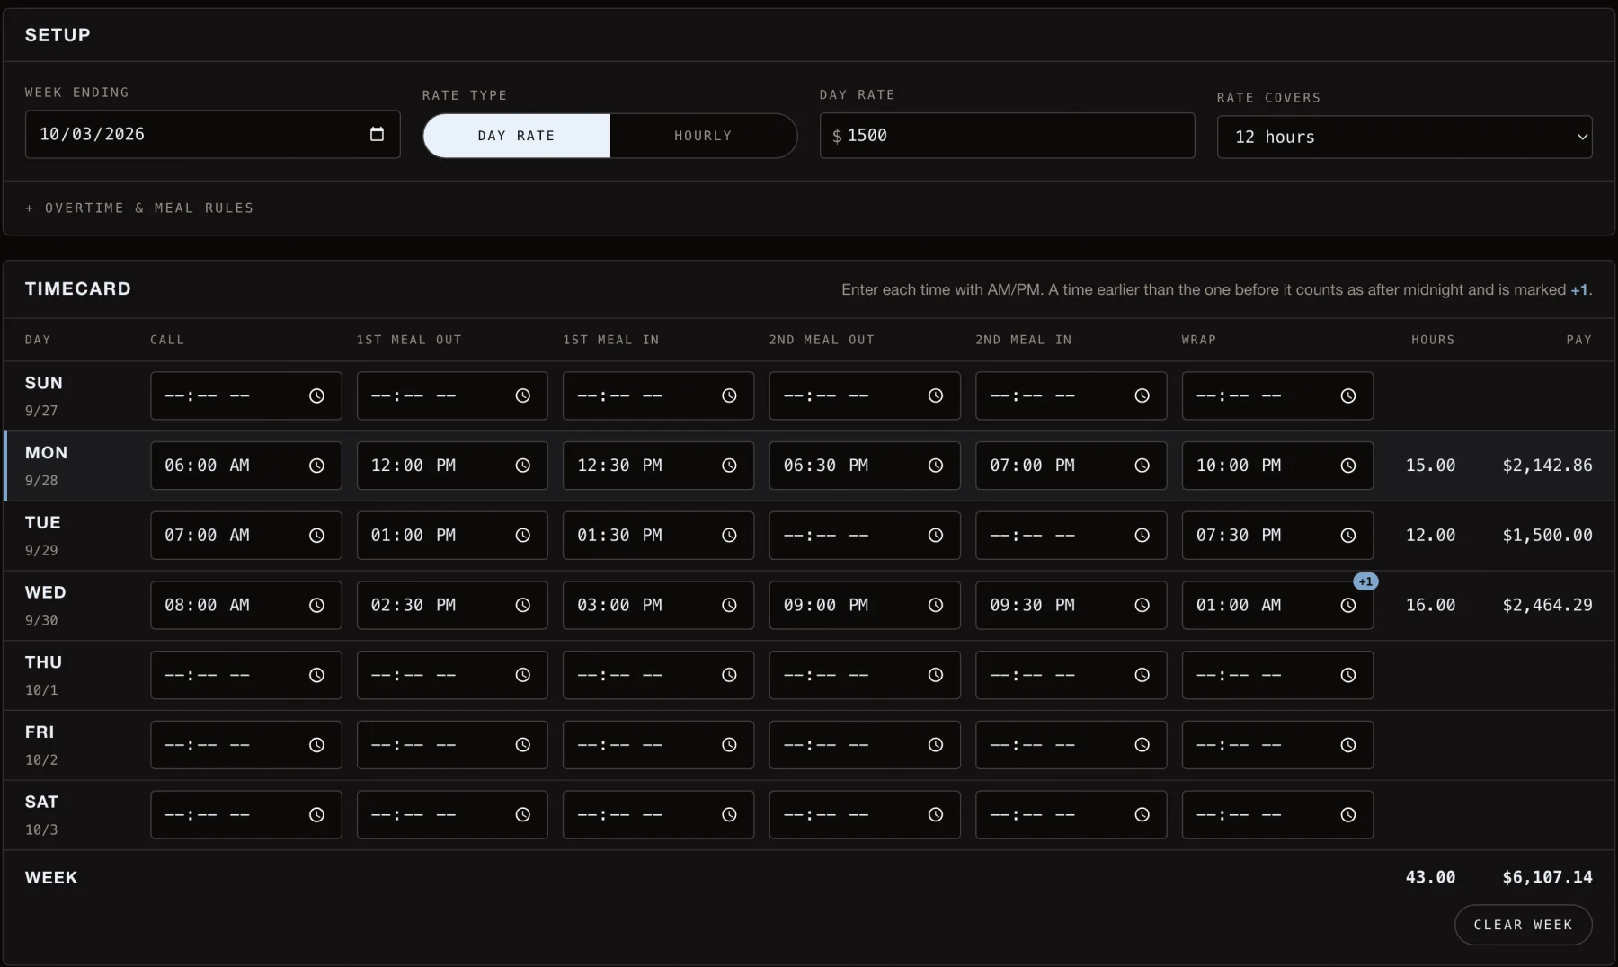The image size is (1618, 967).
Task: Click the WED 9/30 day label
Action: (x=46, y=606)
